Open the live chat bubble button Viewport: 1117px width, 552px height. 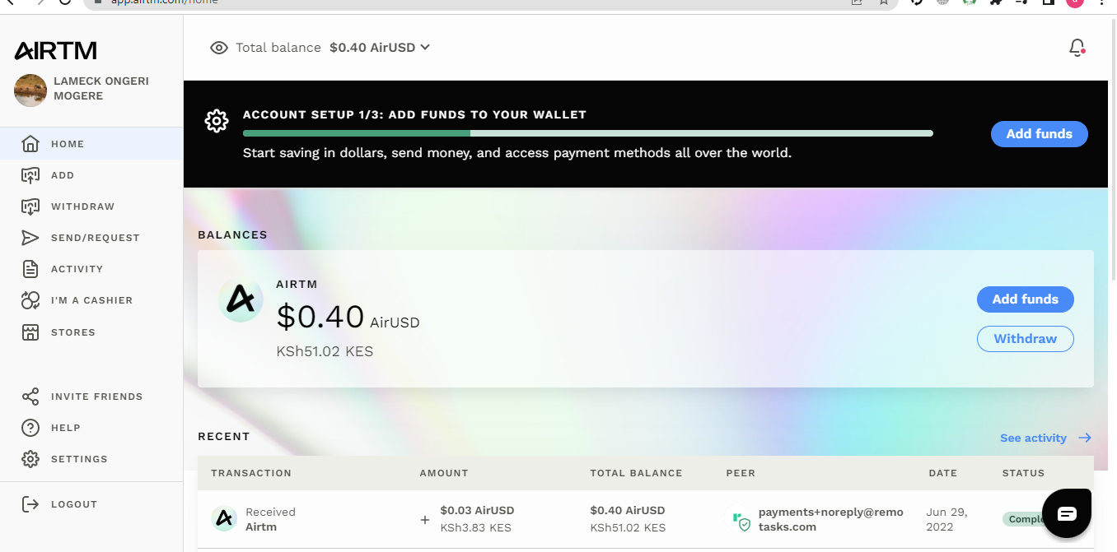[x=1067, y=513]
